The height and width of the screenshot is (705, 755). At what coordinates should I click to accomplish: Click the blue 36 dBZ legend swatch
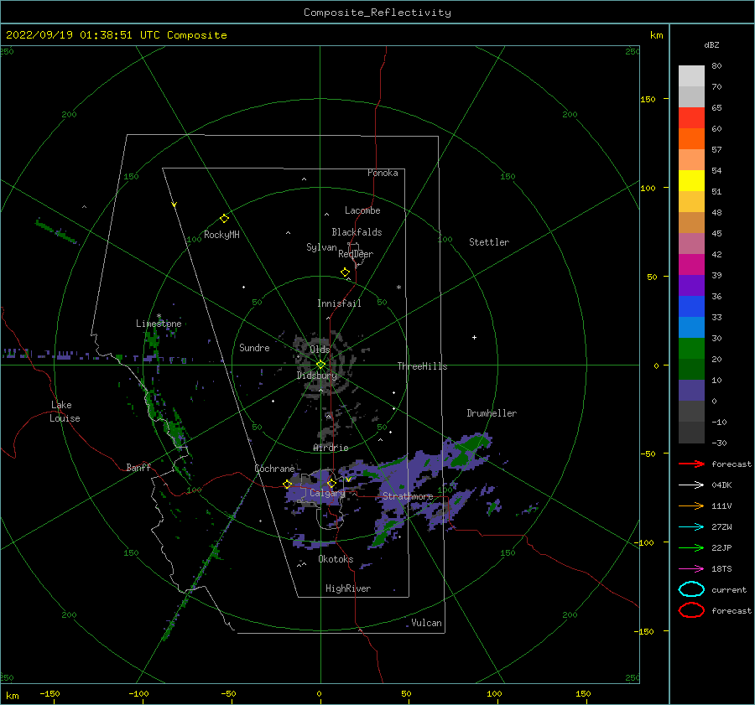[x=691, y=307]
